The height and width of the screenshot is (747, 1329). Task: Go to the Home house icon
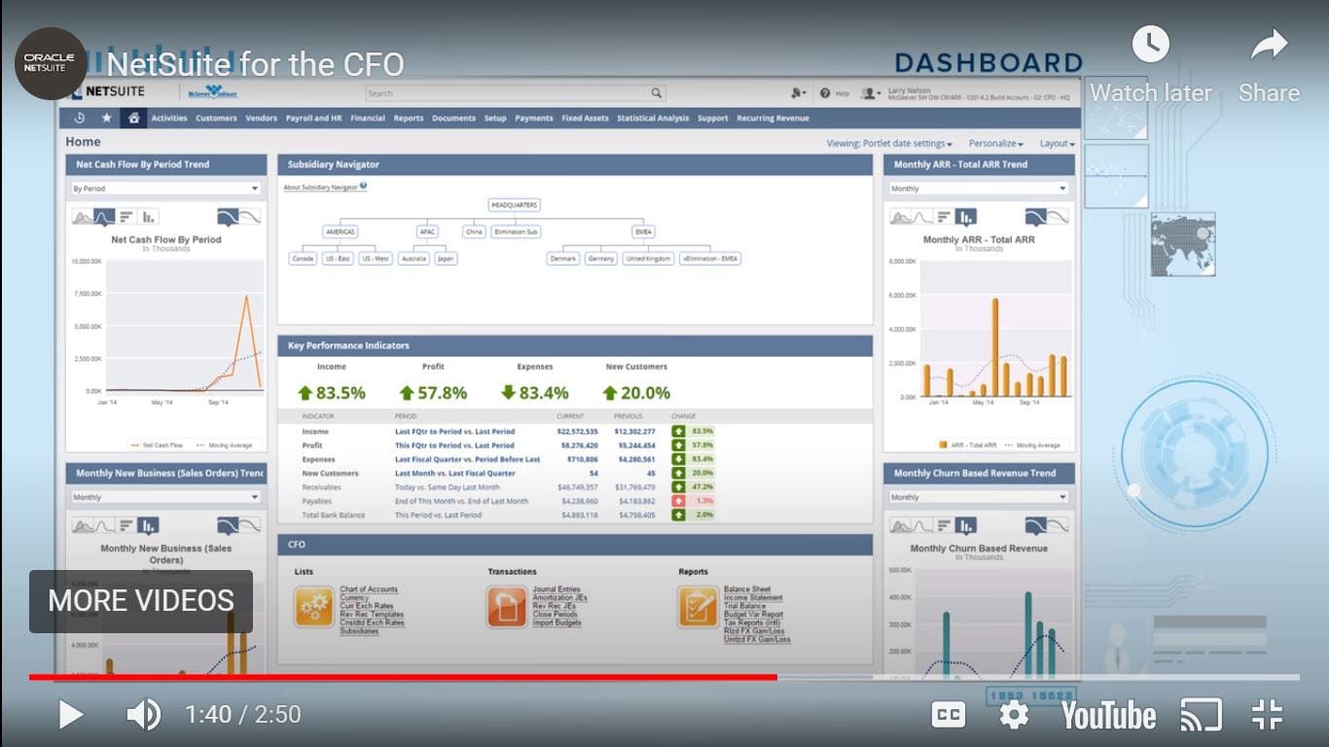[133, 118]
